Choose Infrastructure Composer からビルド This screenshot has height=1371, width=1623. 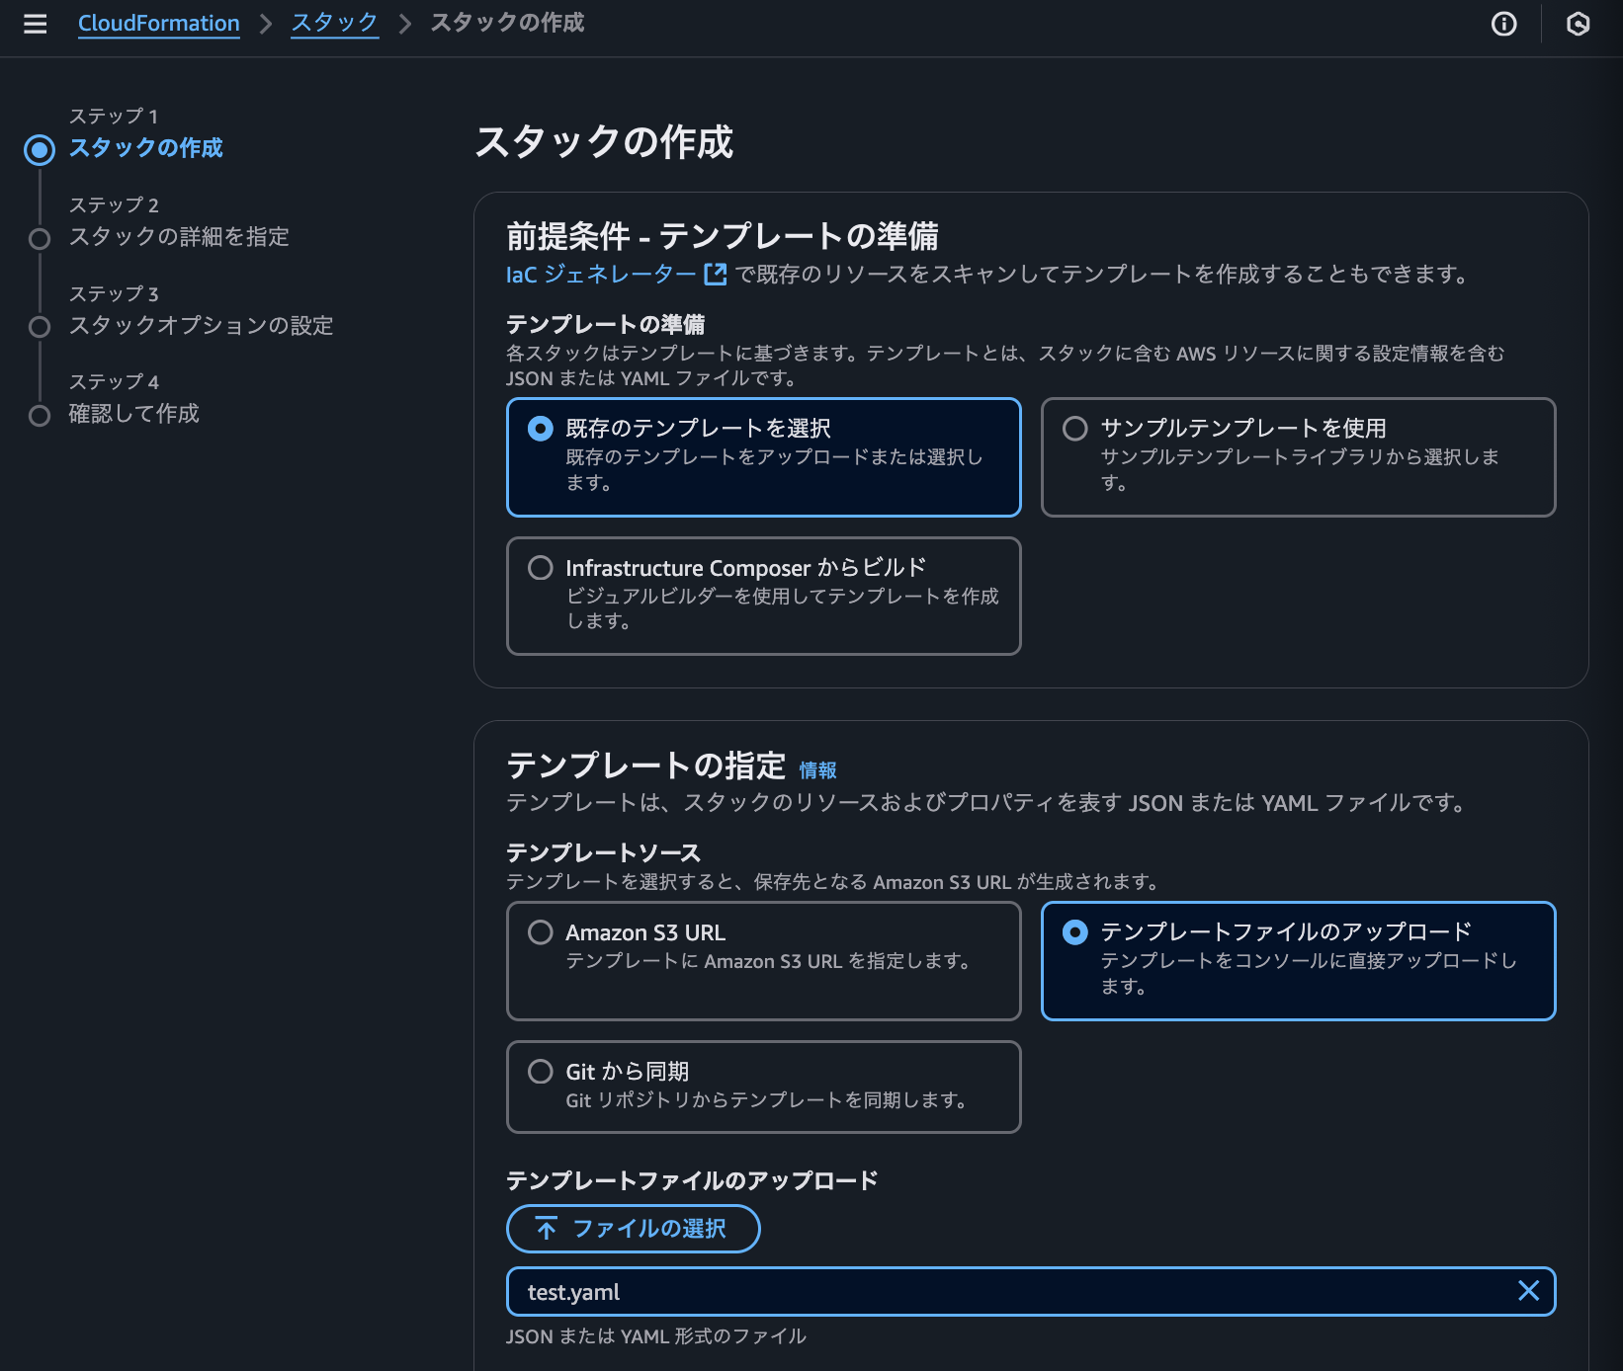click(540, 567)
